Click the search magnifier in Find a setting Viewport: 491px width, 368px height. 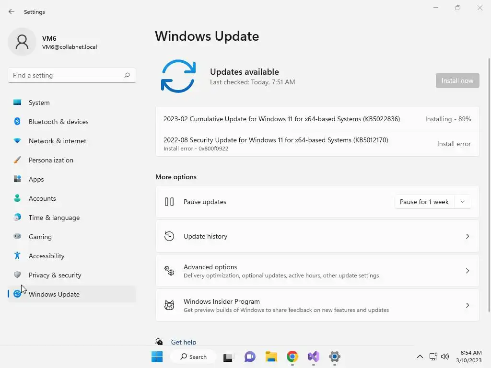[127, 75]
